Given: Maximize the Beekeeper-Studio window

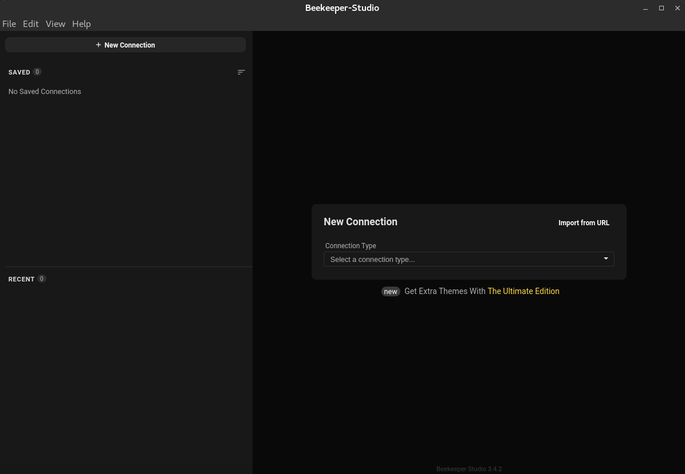Looking at the screenshot, I should [x=662, y=8].
